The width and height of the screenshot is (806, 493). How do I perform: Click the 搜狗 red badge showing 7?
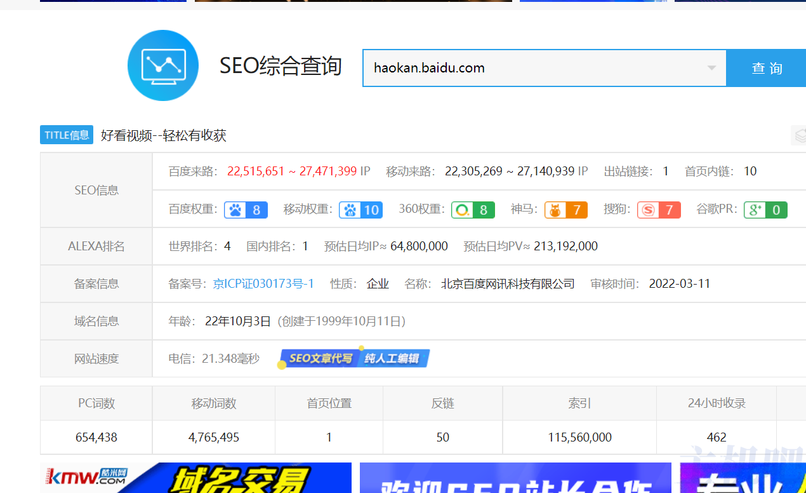(659, 210)
